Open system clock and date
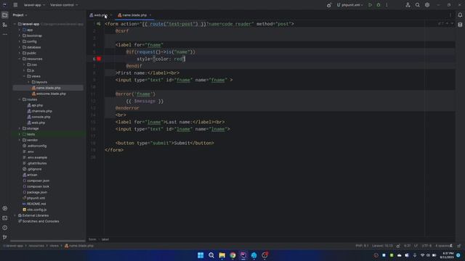The height and width of the screenshot is (261, 465). (x=447, y=255)
